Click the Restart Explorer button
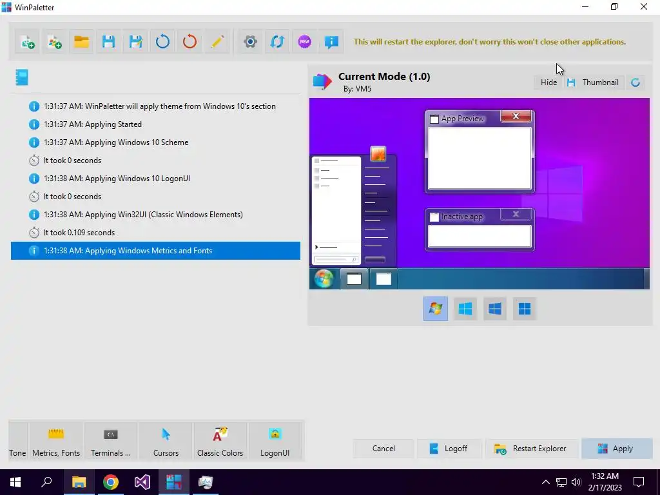This screenshot has height=495, width=660. pyautogui.click(x=531, y=449)
